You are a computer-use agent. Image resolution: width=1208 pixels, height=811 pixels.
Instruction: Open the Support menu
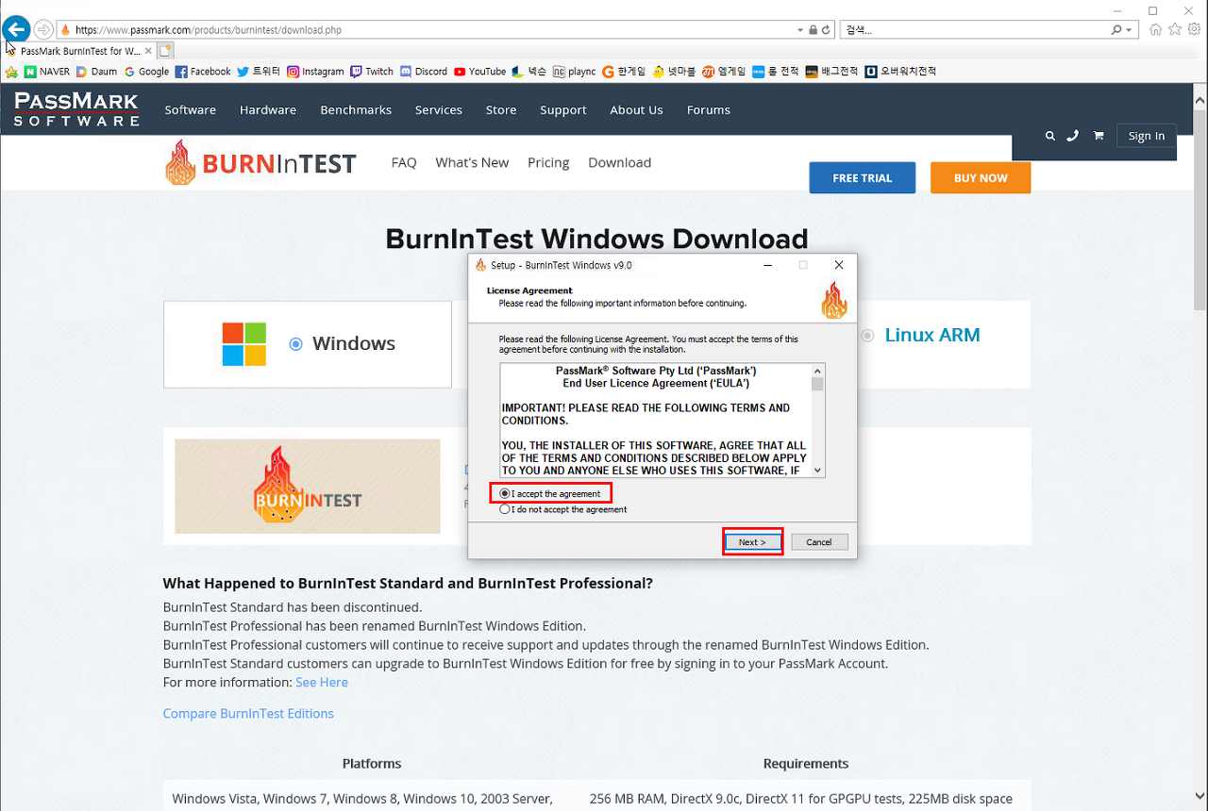click(563, 109)
